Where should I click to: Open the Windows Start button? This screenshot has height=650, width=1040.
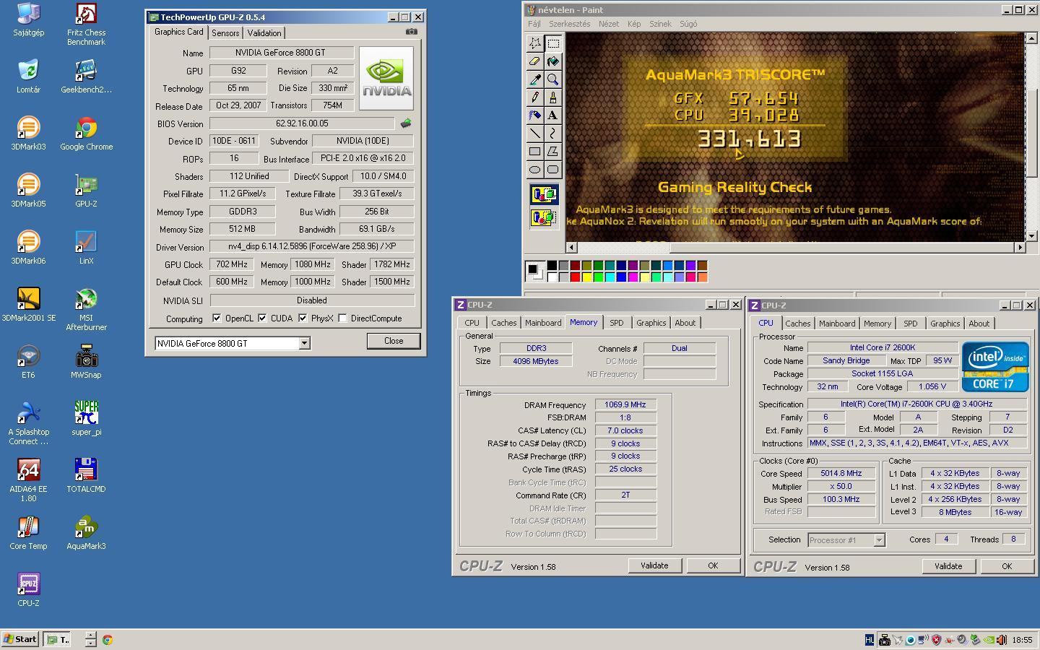(20, 639)
